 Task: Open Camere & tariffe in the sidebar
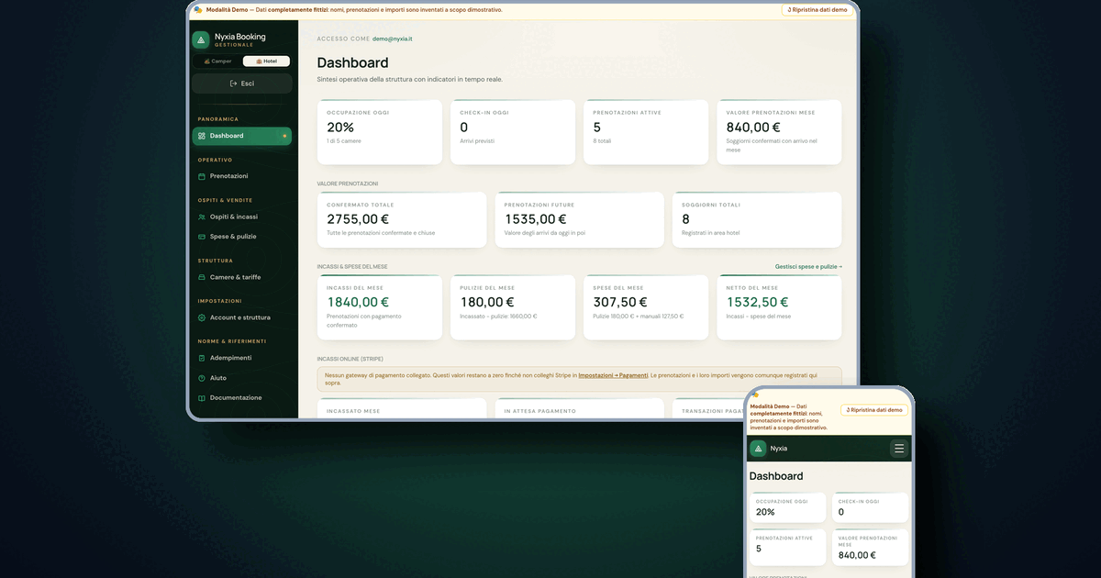click(x=242, y=277)
